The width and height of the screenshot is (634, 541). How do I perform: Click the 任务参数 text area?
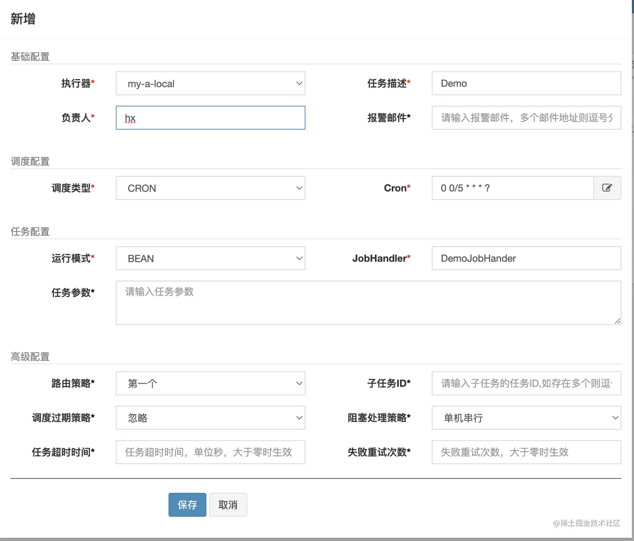369,303
